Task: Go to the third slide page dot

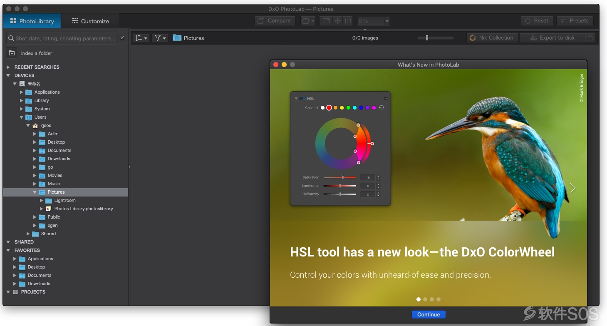Action: tap(432, 299)
